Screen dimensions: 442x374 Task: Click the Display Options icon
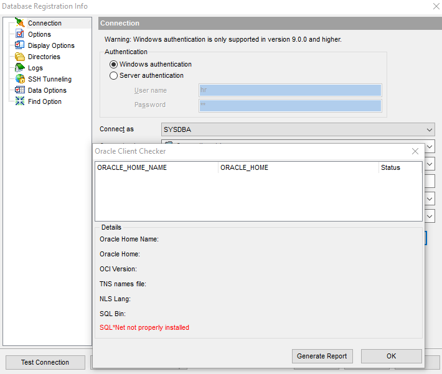pyautogui.click(x=20, y=45)
